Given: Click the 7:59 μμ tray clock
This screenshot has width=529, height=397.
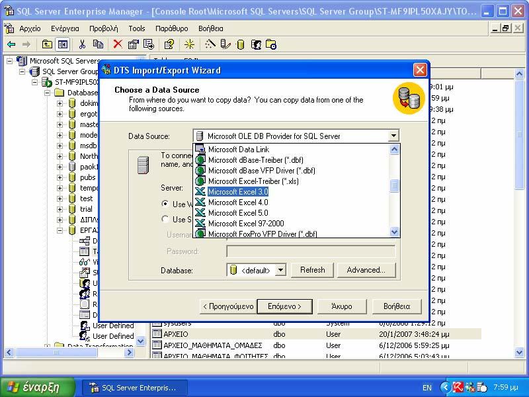Looking at the screenshot, I should [505, 387].
